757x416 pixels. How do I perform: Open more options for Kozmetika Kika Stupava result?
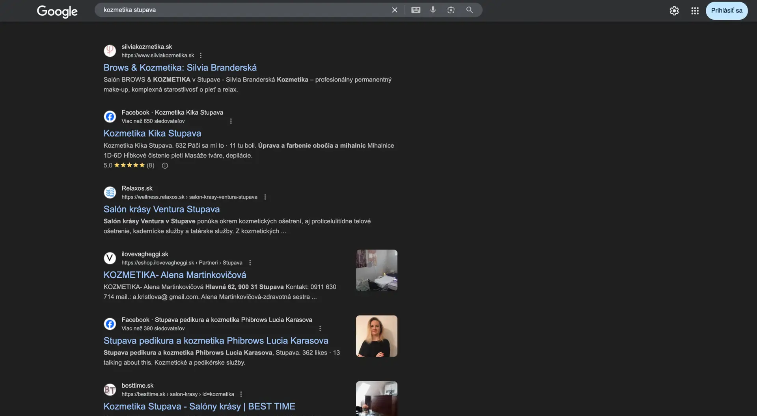[231, 121]
